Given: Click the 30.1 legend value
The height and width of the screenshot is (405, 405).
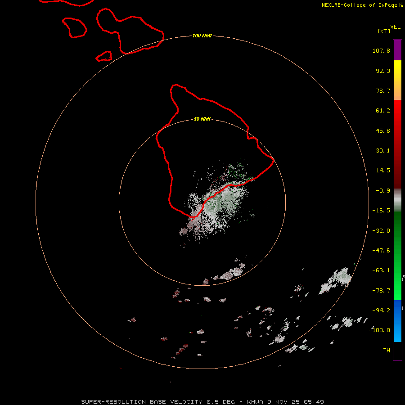Looking at the screenshot, I should 383,151.
